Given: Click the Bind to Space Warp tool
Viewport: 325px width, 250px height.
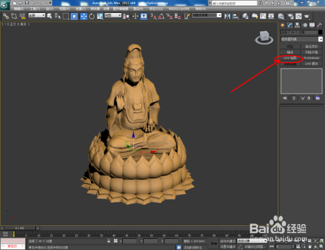Looking at the screenshot, I should pyautogui.click(x=22, y=16).
